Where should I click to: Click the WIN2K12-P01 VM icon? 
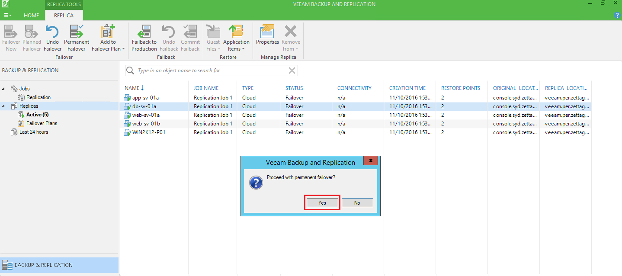click(x=128, y=132)
